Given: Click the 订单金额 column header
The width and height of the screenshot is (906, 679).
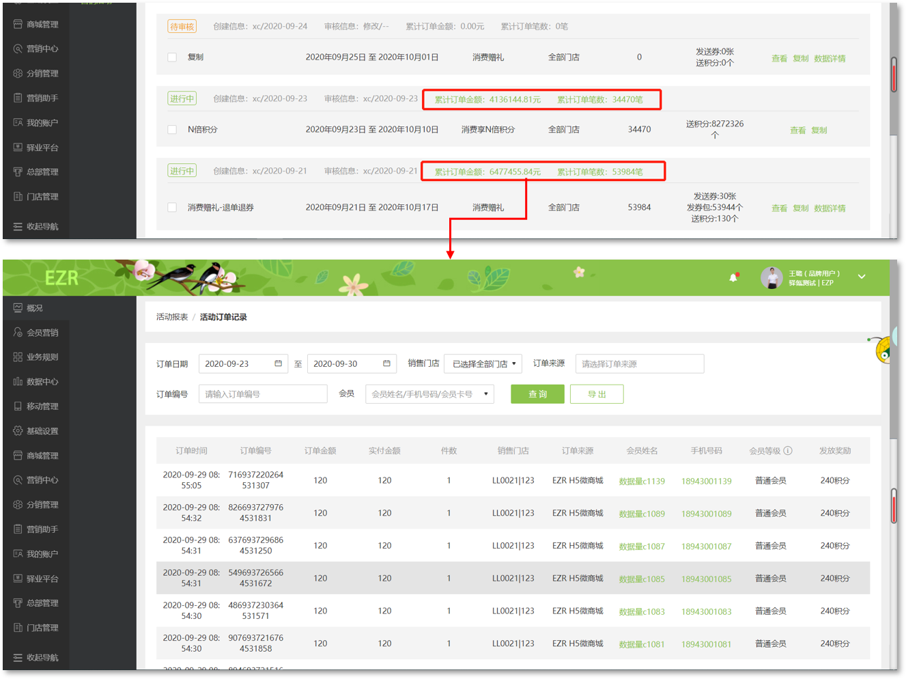Looking at the screenshot, I should pos(320,451).
